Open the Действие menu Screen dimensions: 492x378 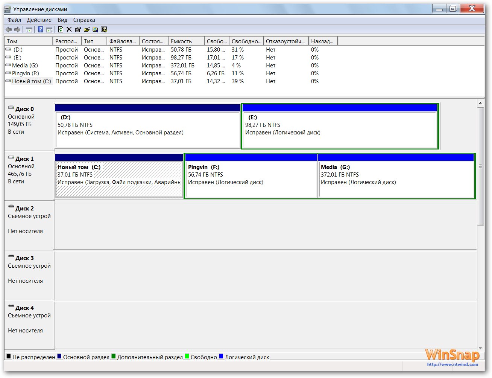pyautogui.click(x=39, y=20)
